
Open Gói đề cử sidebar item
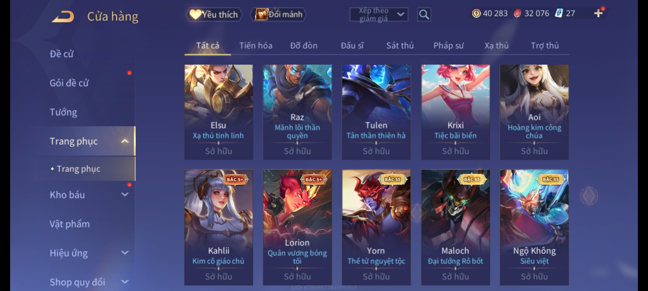[69, 83]
